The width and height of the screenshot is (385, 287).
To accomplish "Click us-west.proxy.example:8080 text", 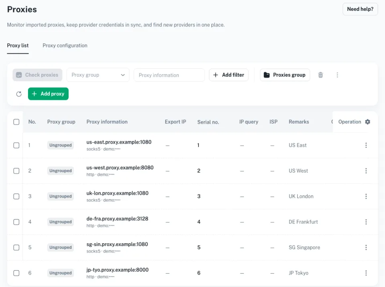I will coord(120,167).
